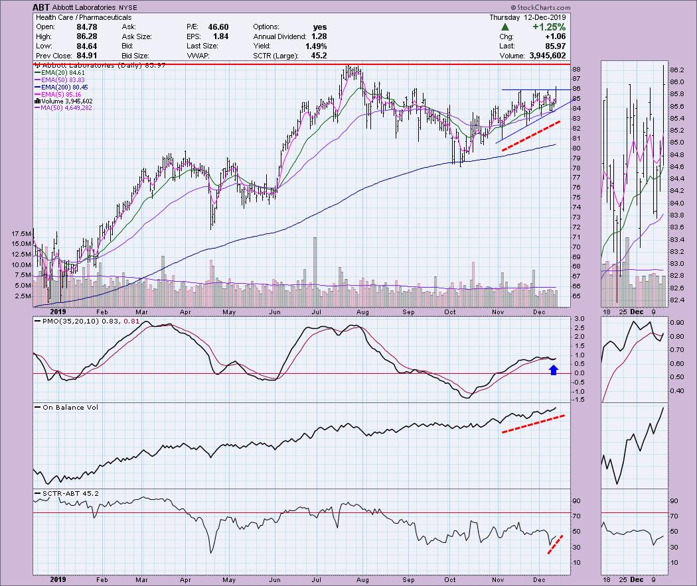The width and height of the screenshot is (697, 586).
Task: Click the 65 price axis label
Action: coord(576,296)
